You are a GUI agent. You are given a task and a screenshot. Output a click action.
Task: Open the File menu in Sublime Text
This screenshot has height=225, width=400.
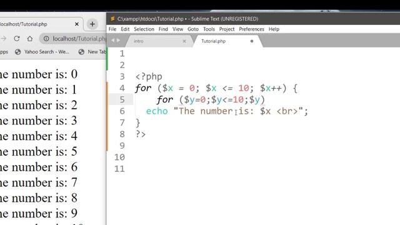point(112,29)
